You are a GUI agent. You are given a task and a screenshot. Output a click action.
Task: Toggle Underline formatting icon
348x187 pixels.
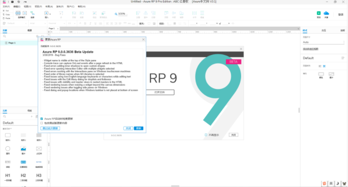96,23
